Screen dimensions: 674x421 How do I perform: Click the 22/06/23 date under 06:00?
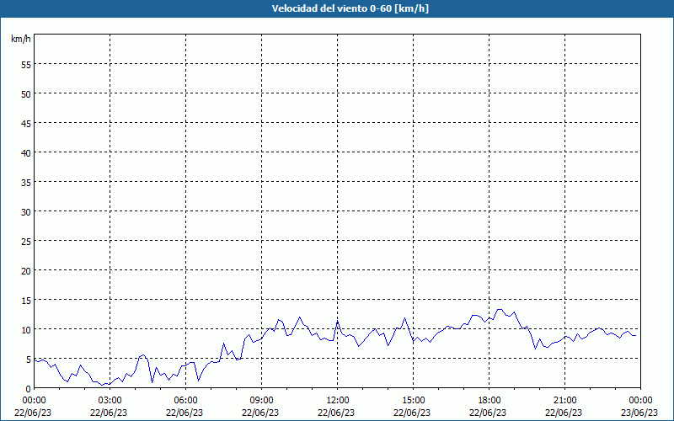pyautogui.click(x=185, y=413)
